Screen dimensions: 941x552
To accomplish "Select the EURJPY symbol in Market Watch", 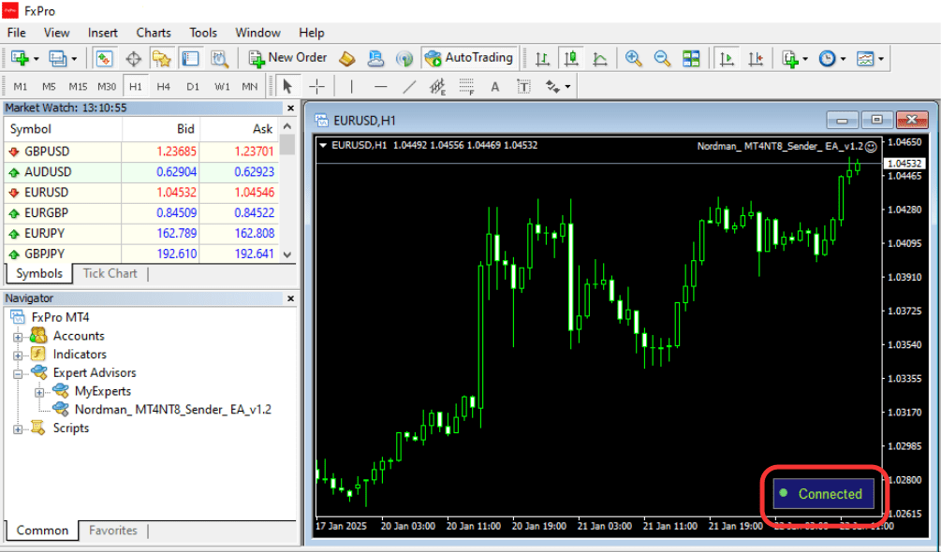I will coord(44,233).
